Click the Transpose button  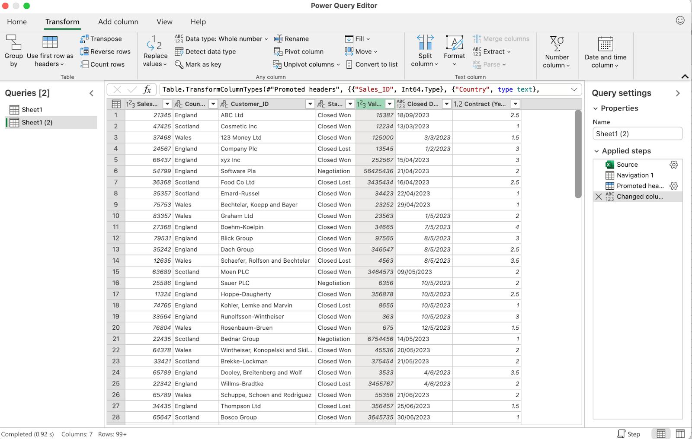(101, 39)
